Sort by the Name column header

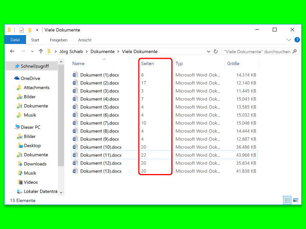click(78, 63)
